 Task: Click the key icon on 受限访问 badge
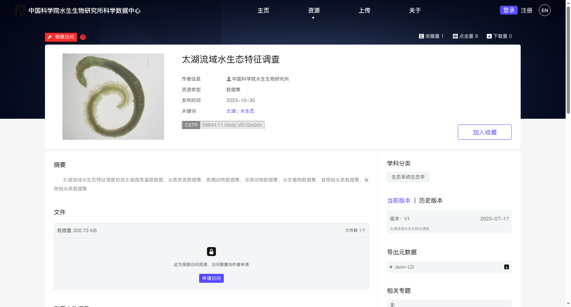tap(50, 37)
